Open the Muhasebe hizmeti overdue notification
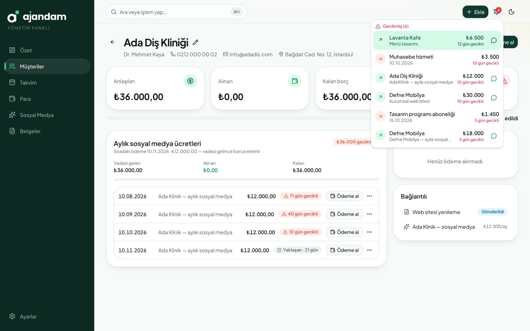Viewport: 530px width, 331px height. (437, 59)
